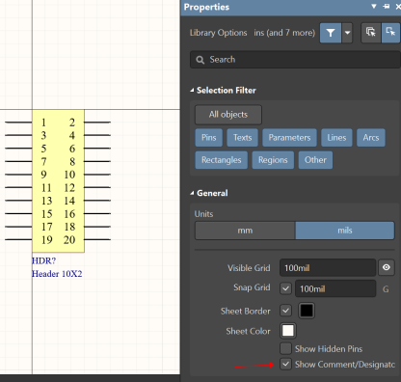
Task: Switch units to mm
Action: [245, 231]
